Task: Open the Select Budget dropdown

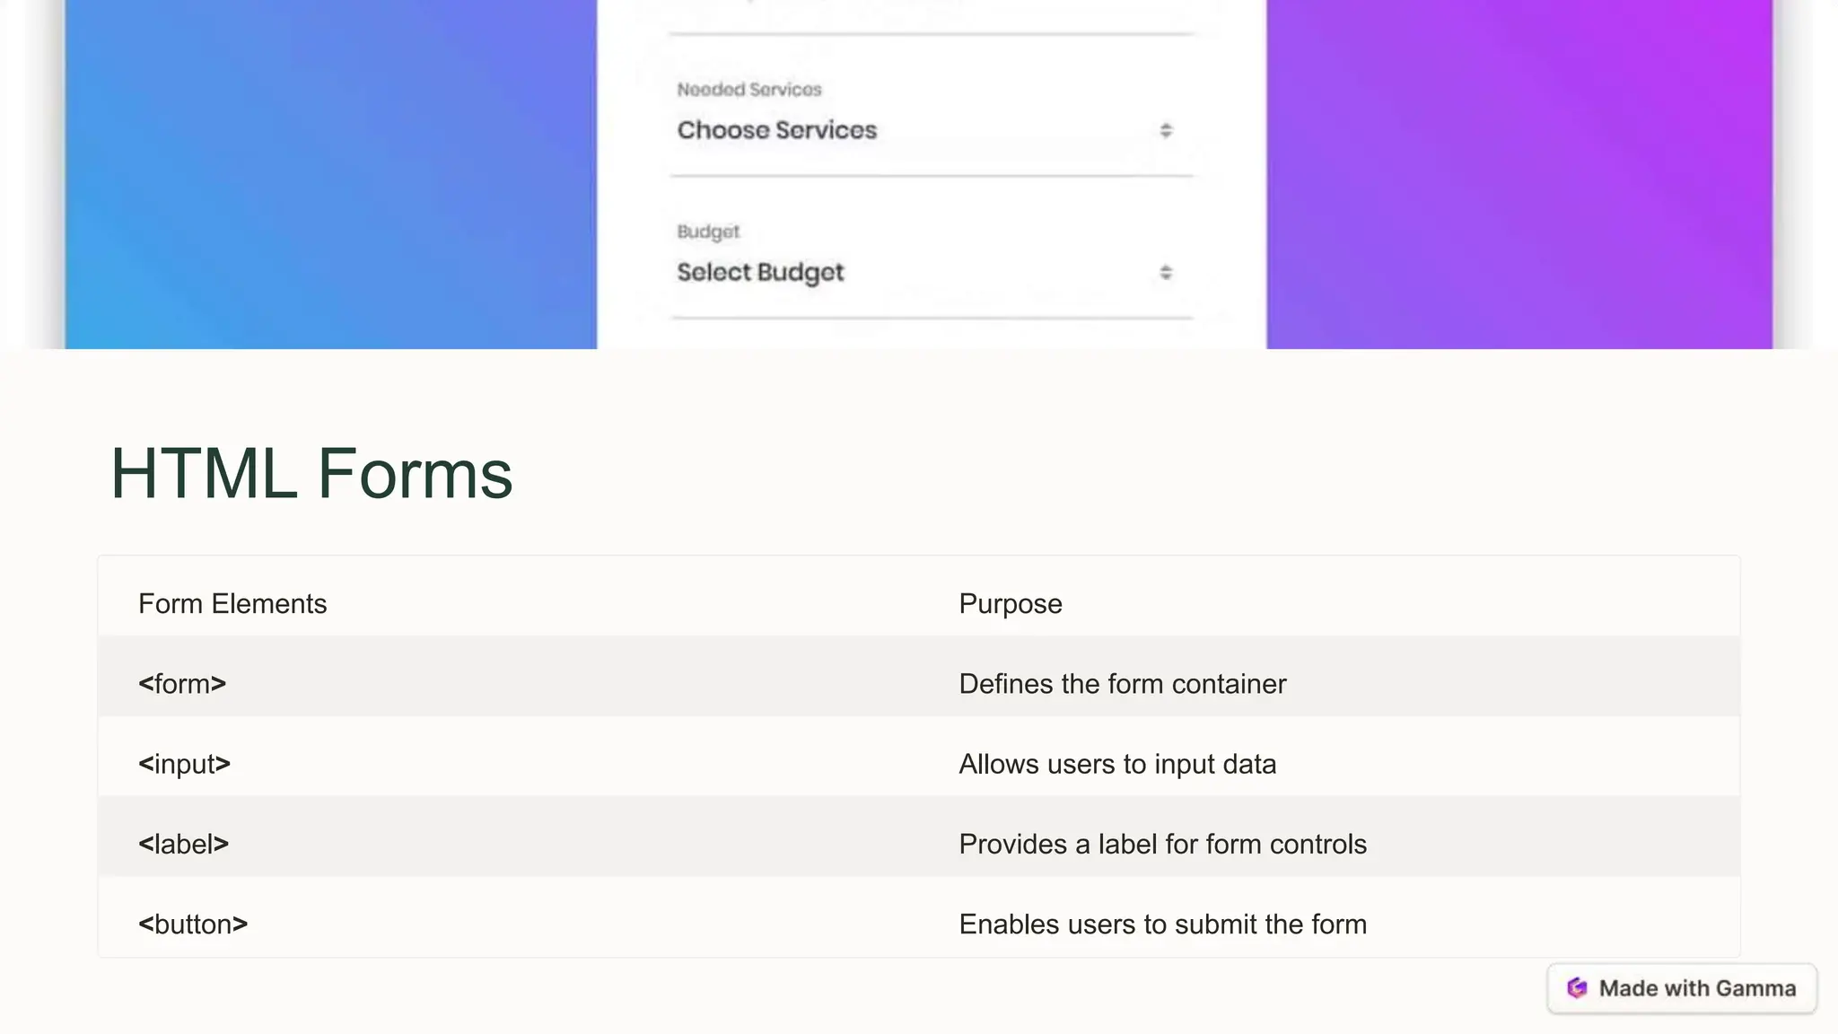Action: [x=924, y=272]
